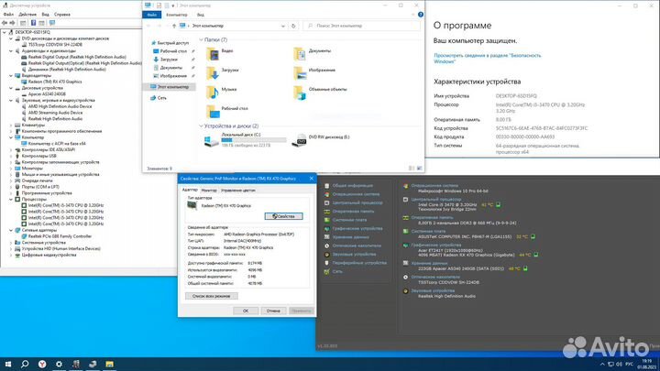Open Справка menu in Device Manager
Screen dimensions: 660x371
[62, 15]
